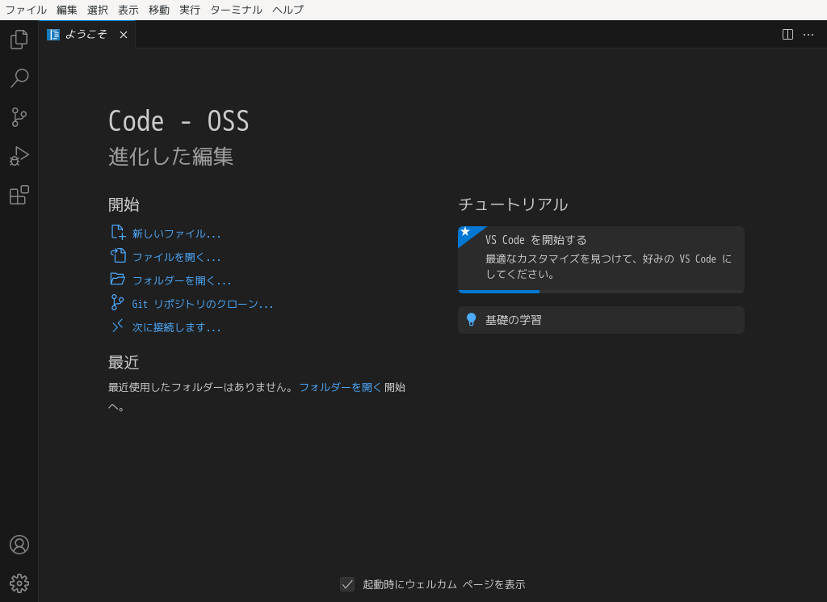827x602 pixels.
Task: Click the split editor icon
Action: (x=787, y=35)
